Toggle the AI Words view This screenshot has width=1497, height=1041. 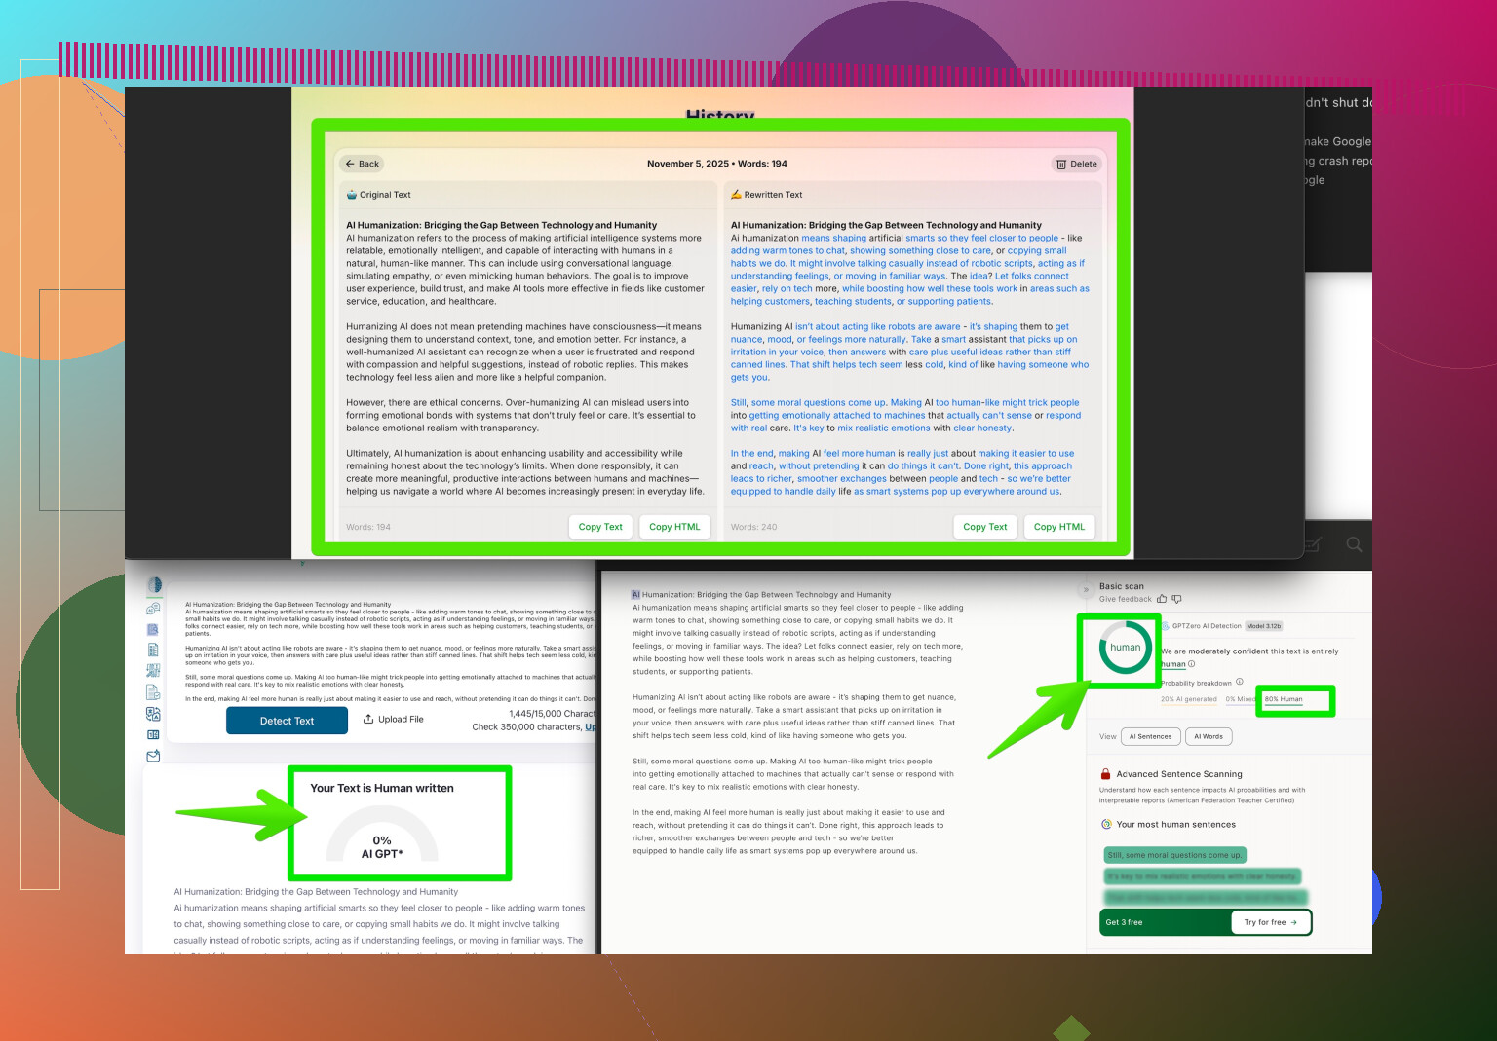coord(1209,736)
